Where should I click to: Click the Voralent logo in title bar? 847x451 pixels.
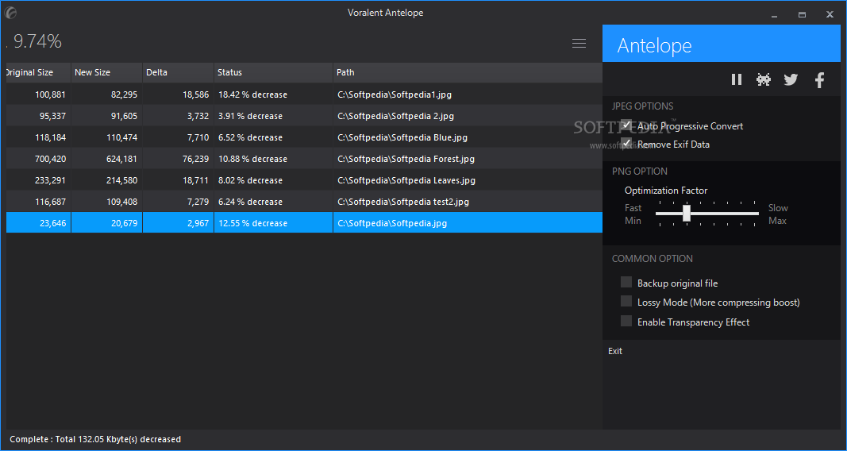coord(10,13)
